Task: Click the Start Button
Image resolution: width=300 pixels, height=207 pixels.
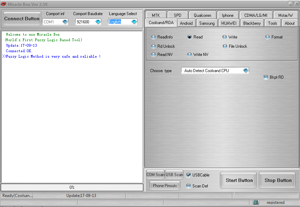Action: click(x=238, y=180)
